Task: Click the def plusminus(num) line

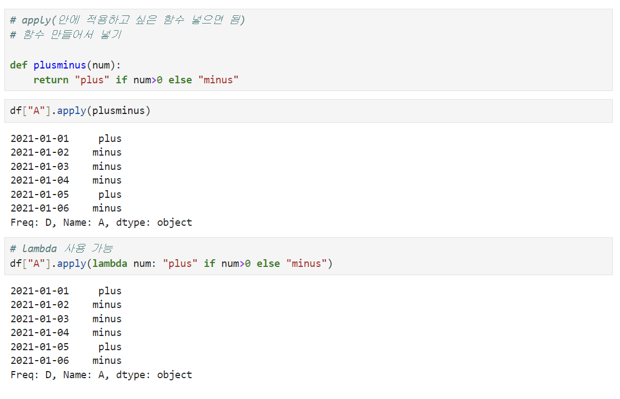Action: [65, 65]
